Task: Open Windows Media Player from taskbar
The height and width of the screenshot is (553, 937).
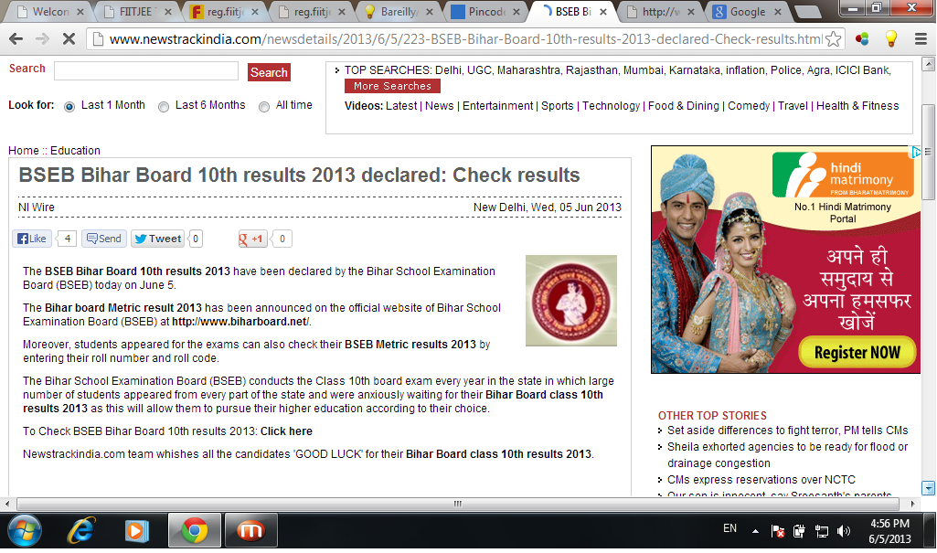Action: pos(136,530)
